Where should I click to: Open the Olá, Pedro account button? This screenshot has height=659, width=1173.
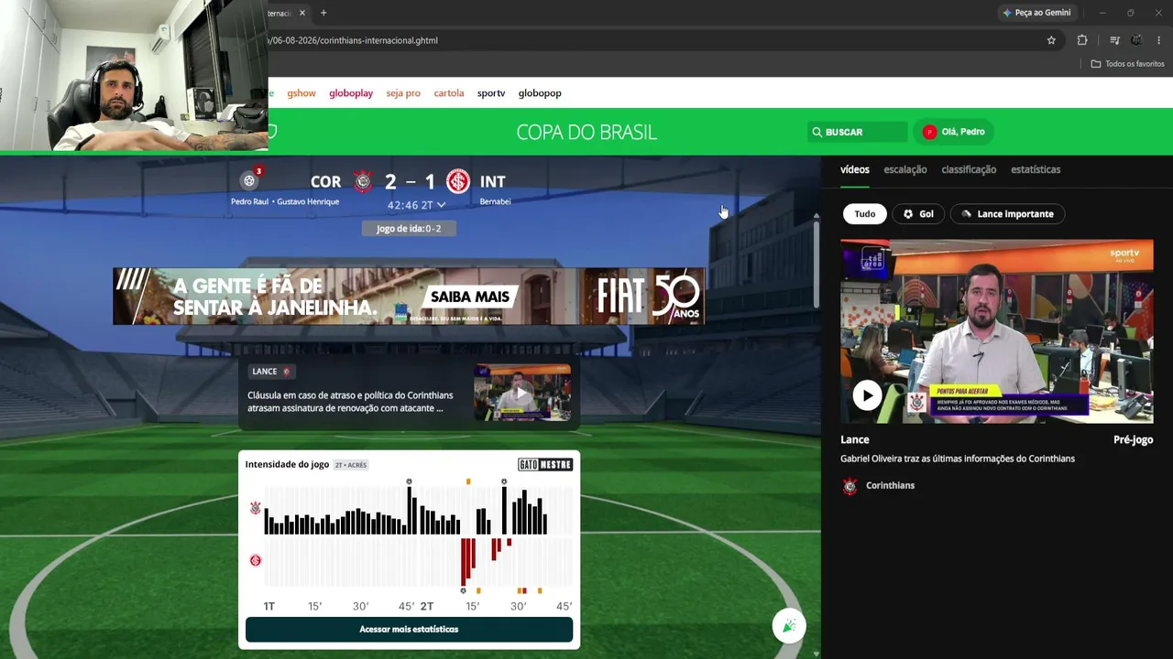coord(954,132)
